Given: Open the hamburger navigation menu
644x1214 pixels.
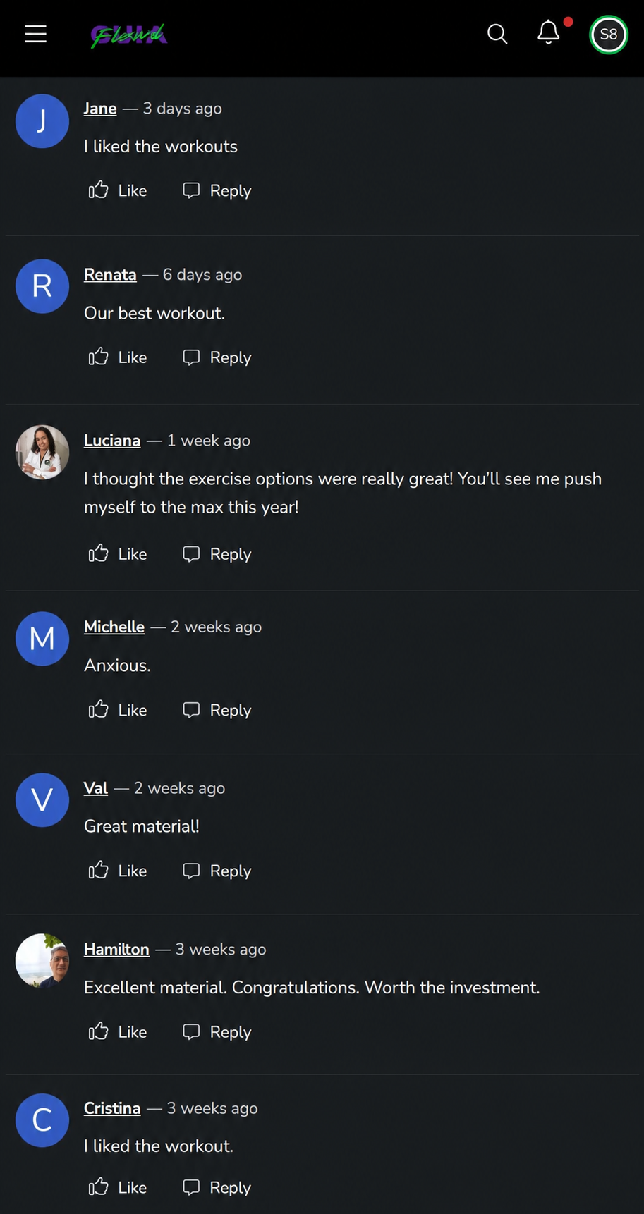Looking at the screenshot, I should coord(35,34).
